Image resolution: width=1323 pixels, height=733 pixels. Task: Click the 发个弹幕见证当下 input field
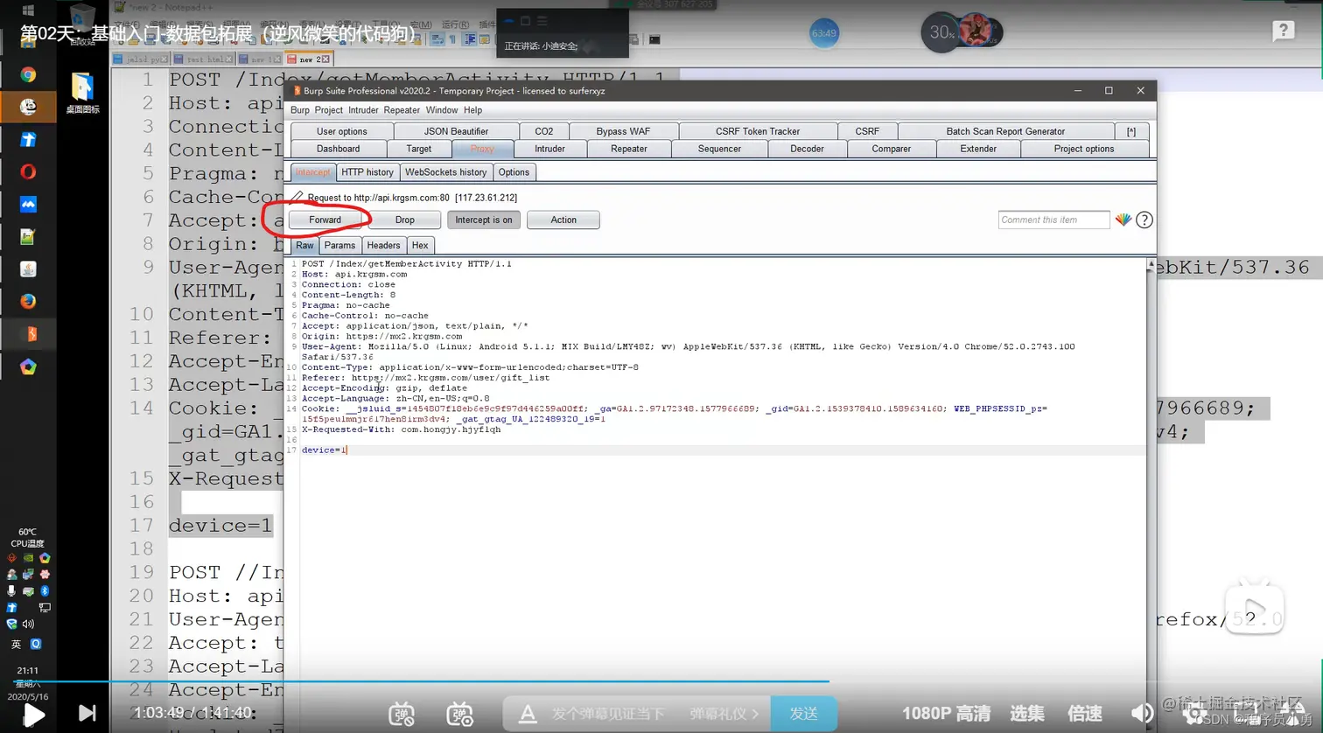[x=608, y=714]
